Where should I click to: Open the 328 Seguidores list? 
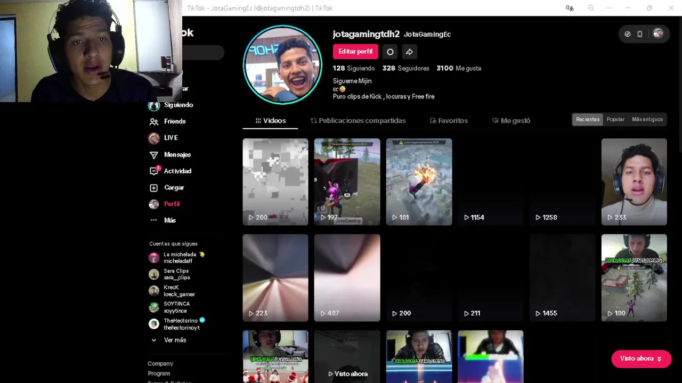(405, 68)
